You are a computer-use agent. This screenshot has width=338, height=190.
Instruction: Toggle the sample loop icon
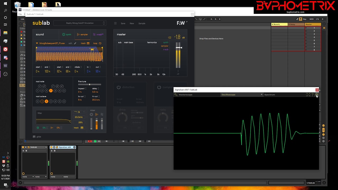point(100,43)
